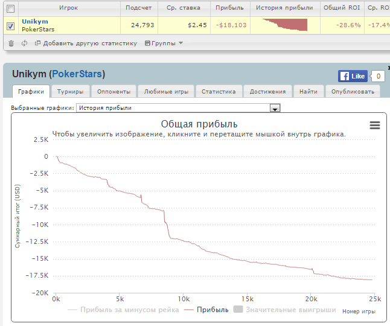Screen dimensions: 390x326
Task: Open the Оппоненты tab
Action: click(113, 92)
